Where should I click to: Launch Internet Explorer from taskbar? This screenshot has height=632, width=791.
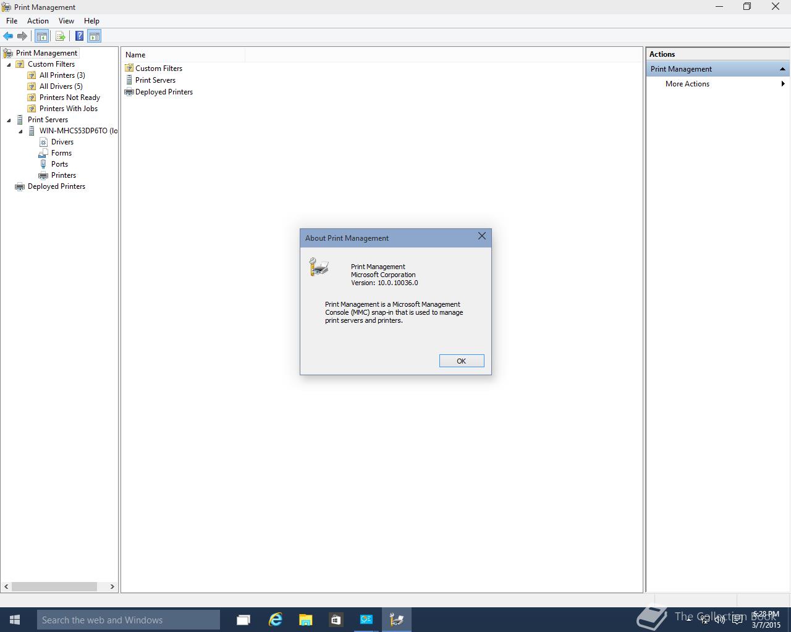275,620
